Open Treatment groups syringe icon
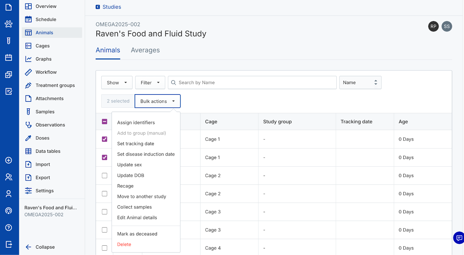Viewport: 464px width, 255px height. coord(28,85)
